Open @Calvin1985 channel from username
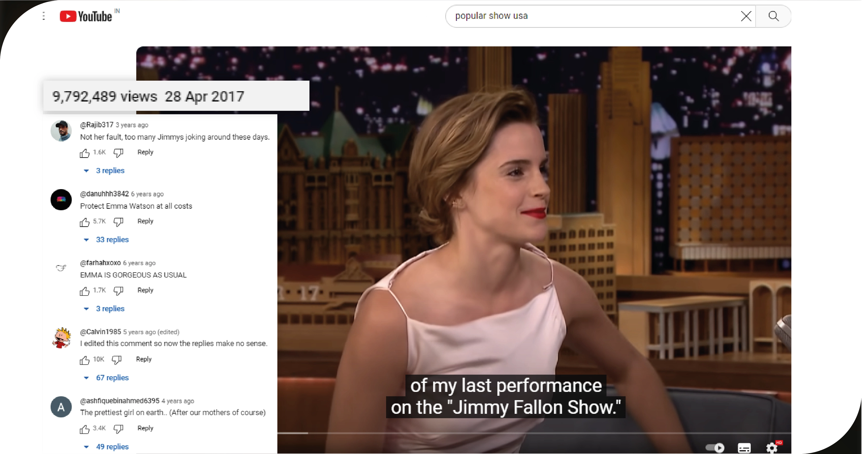The image size is (862, 454). point(100,332)
